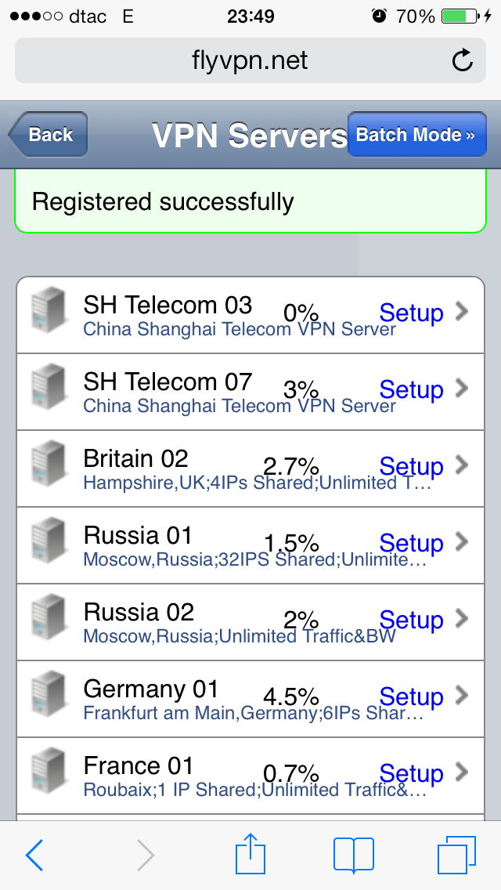Select the Russia 02 server entry
This screenshot has width=501, height=890.
pos(250,622)
